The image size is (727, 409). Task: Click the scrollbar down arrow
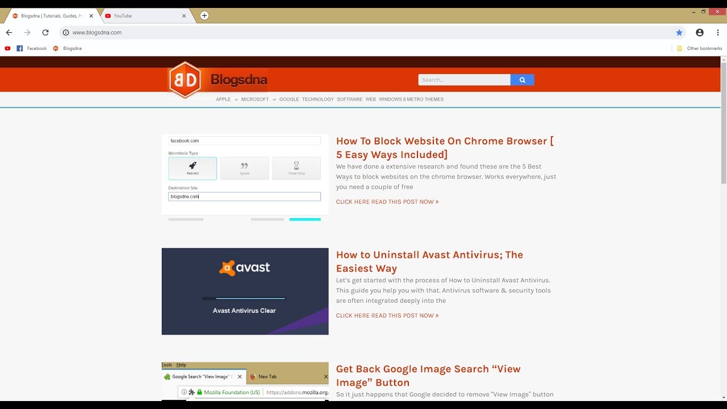[724, 397]
